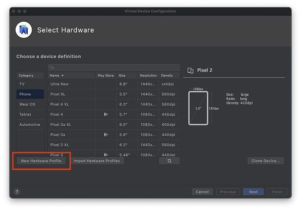Viewport: 301px width, 210px height.
Task: Select the Phone category
Action: (31, 94)
